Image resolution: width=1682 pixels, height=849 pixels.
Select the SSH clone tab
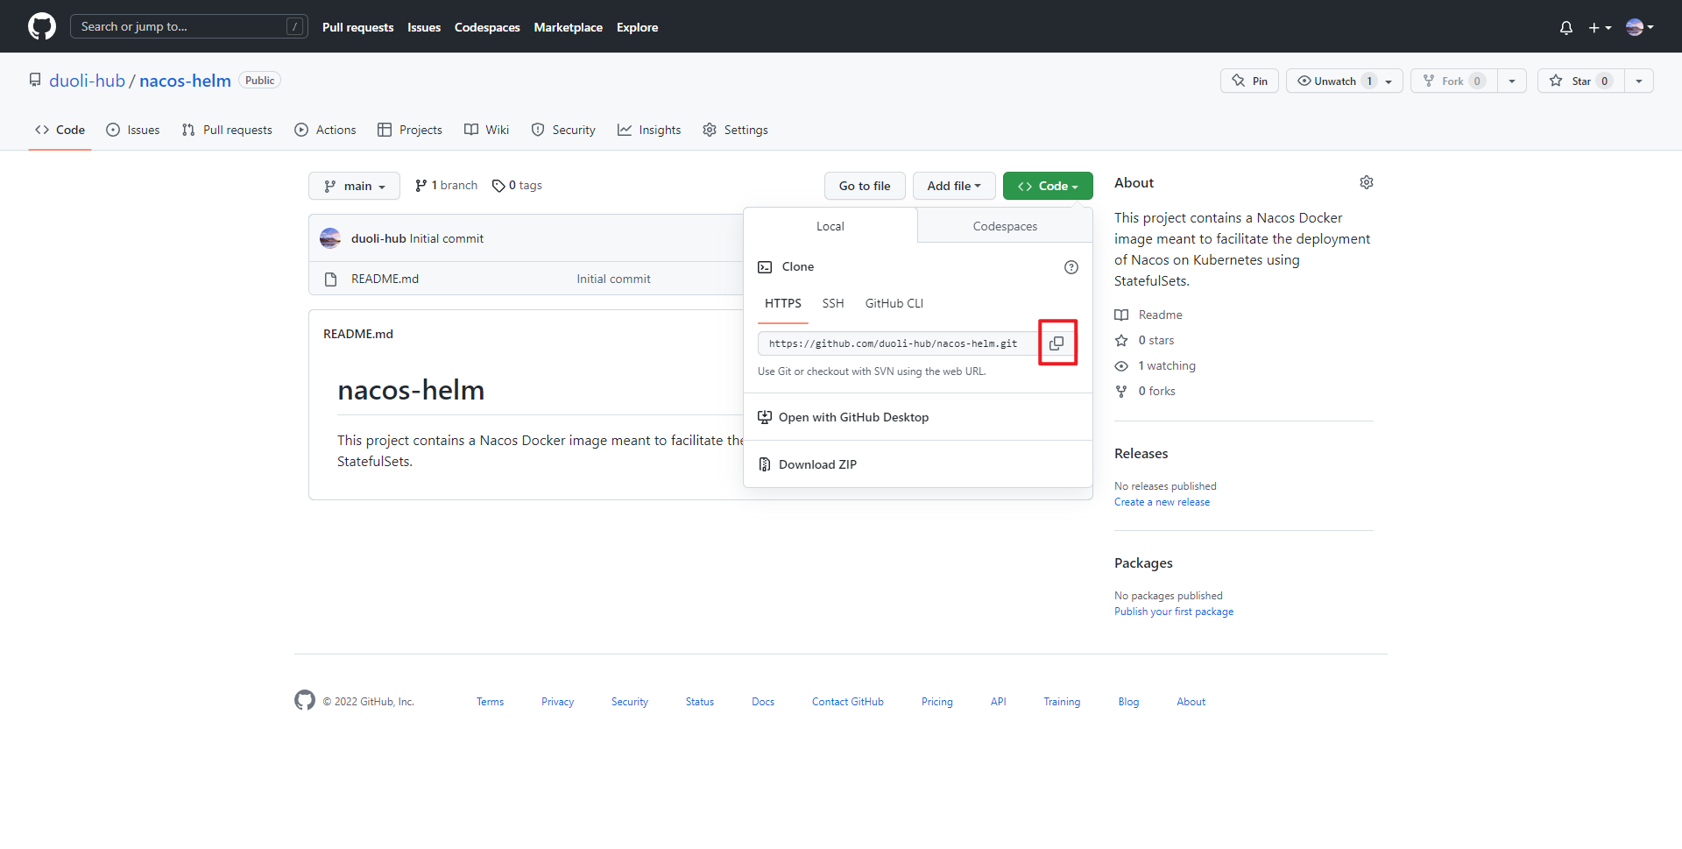832,303
